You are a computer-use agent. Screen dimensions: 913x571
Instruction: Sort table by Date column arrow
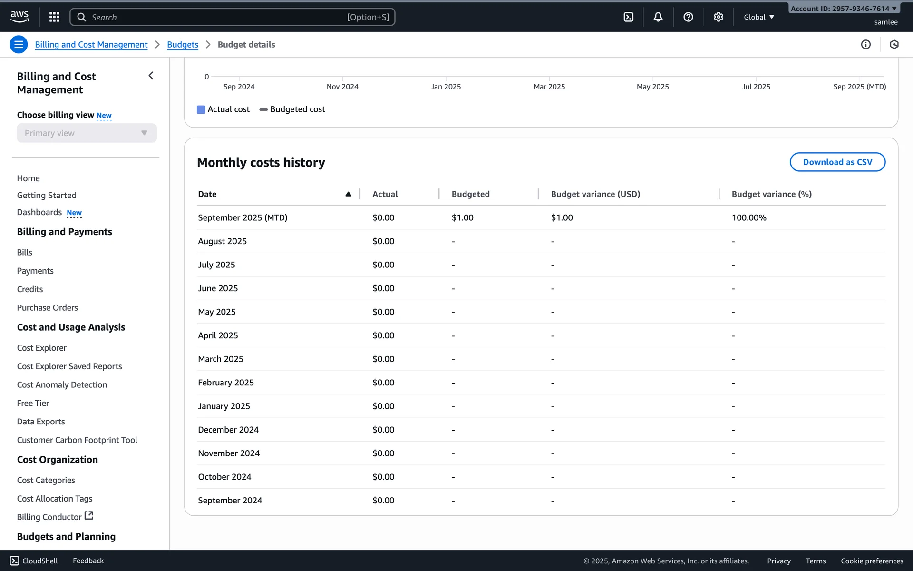click(x=348, y=194)
